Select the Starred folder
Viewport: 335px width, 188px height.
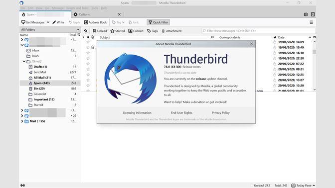[x=38, y=105]
